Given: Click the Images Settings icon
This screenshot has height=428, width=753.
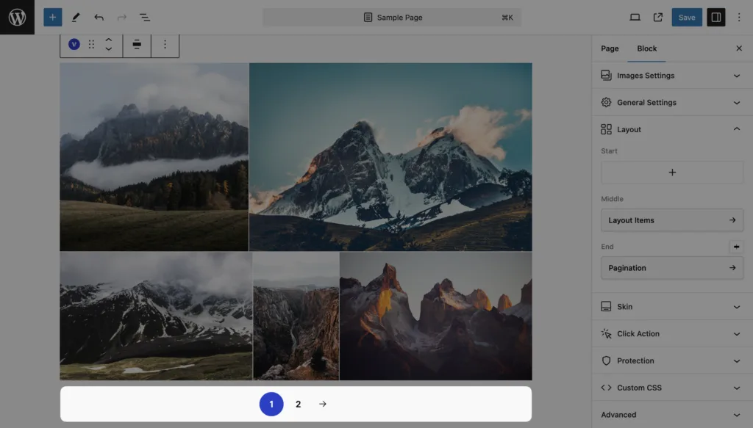Looking at the screenshot, I should pyautogui.click(x=606, y=75).
